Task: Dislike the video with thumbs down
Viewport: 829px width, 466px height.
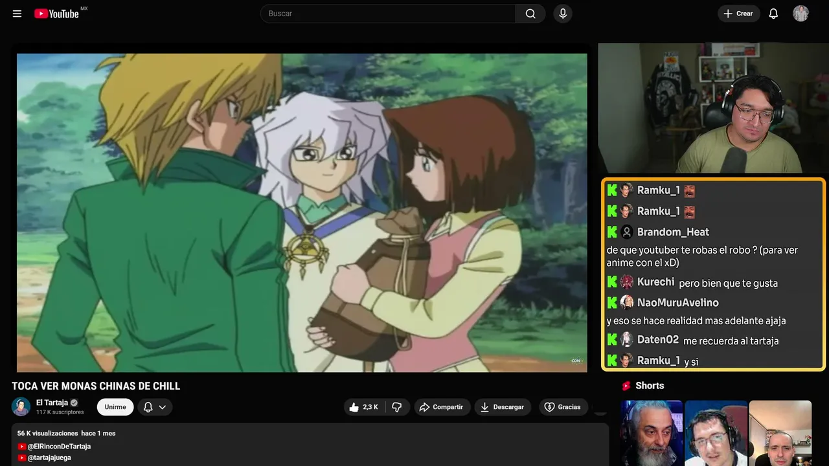Action: [x=397, y=407]
